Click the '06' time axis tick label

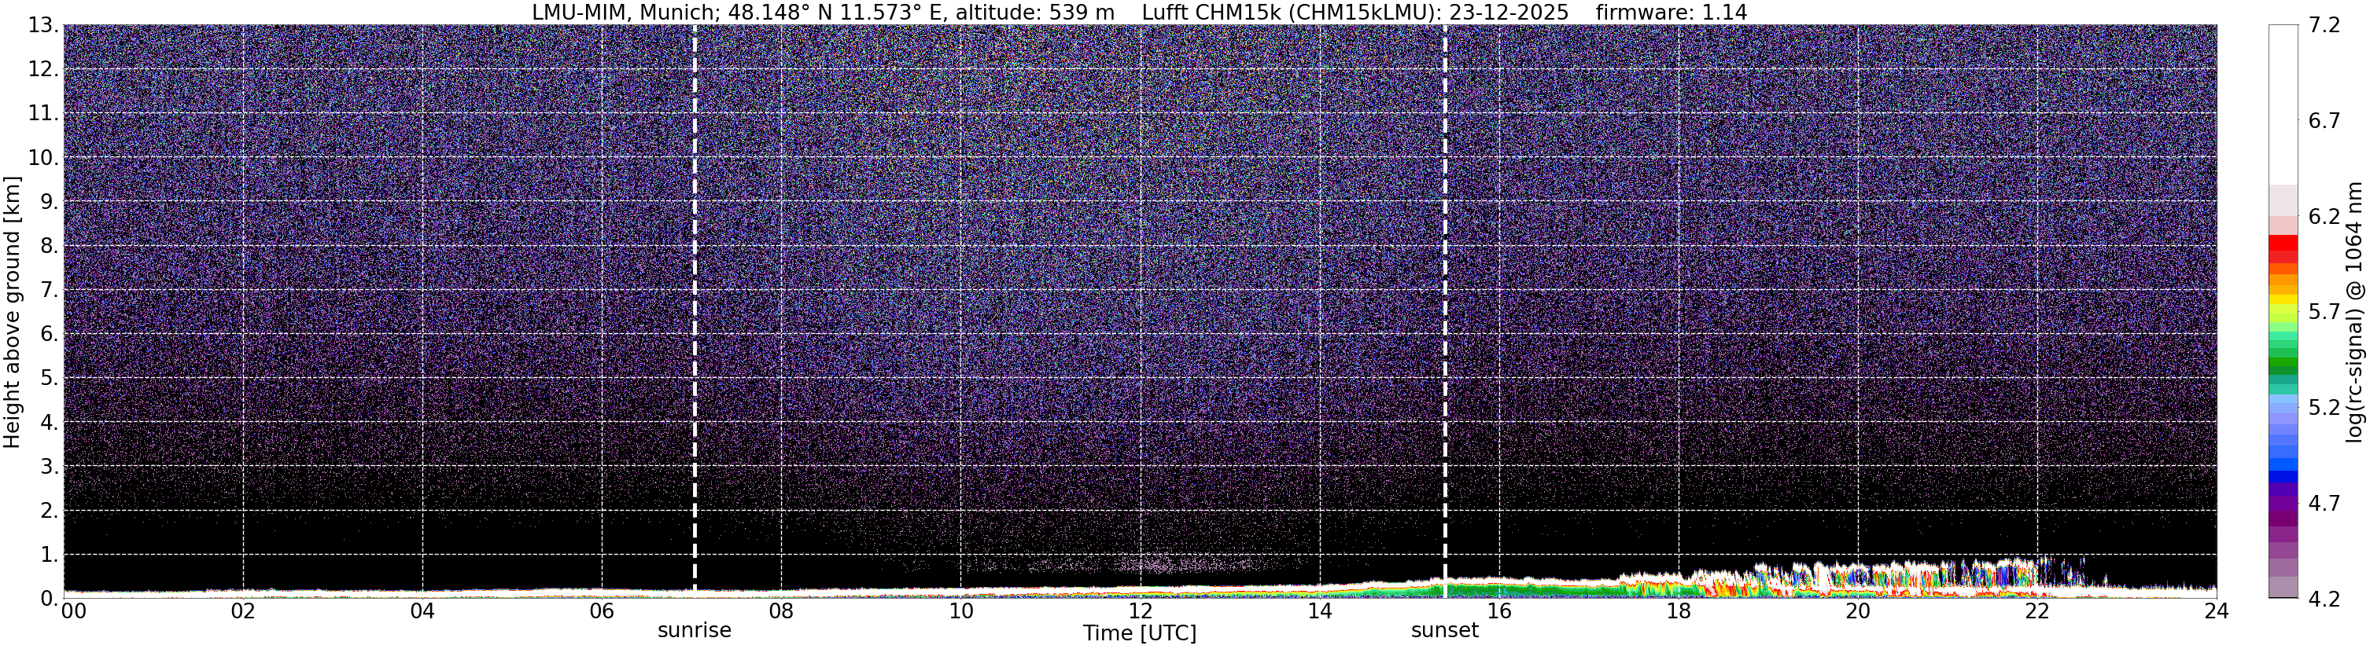point(602,611)
